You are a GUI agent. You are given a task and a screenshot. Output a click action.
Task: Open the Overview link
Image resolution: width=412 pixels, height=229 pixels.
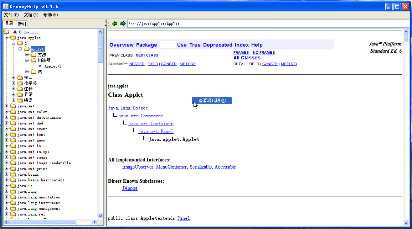[122, 45]
